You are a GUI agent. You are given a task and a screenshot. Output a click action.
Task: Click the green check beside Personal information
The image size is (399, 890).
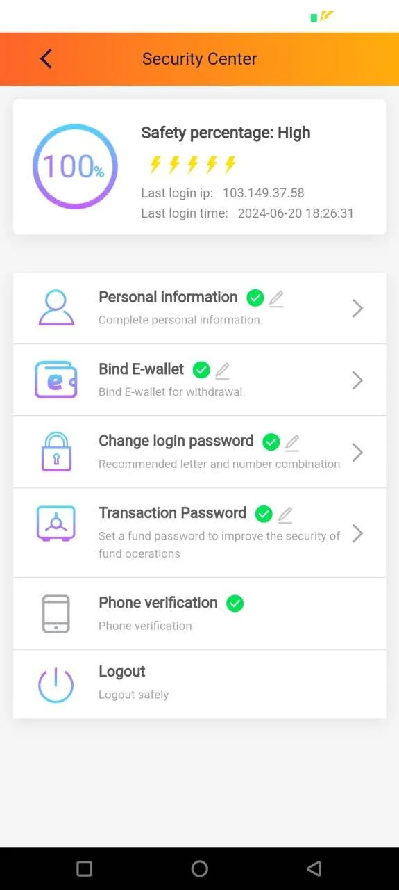click(255, 298)
